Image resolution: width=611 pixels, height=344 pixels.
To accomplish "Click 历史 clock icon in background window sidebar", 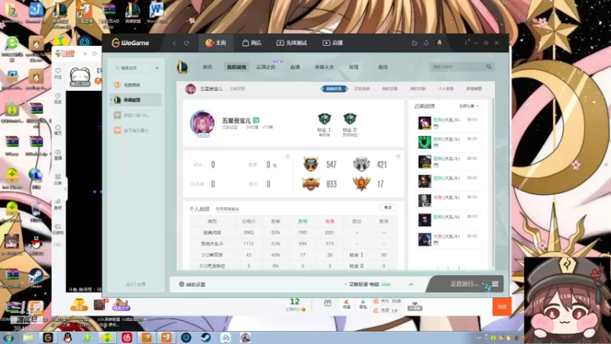I will pyautogui.click(x=58, y=99).
